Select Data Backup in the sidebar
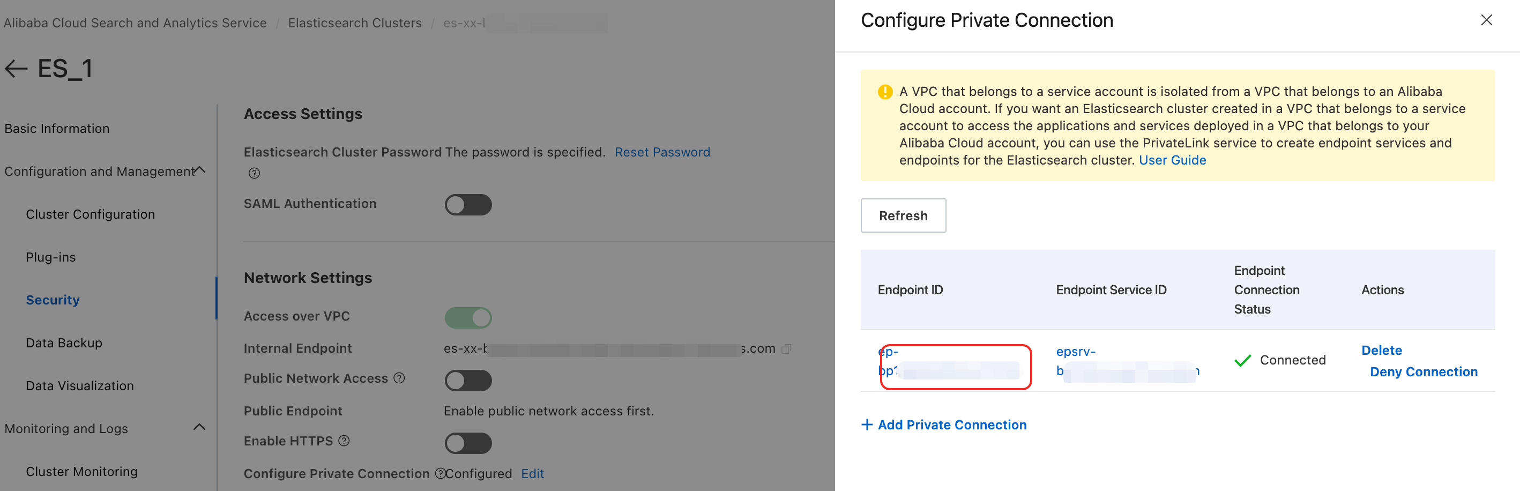 point(64,343)
